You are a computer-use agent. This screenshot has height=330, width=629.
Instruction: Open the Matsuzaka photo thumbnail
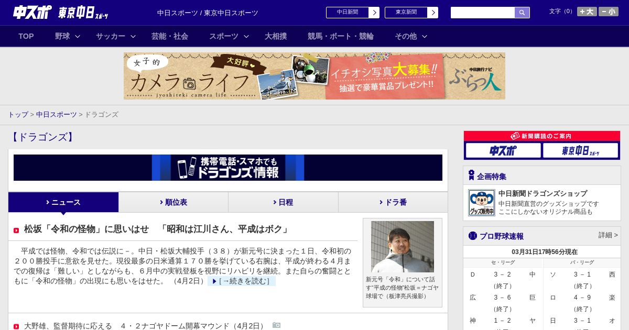(403, 247)
